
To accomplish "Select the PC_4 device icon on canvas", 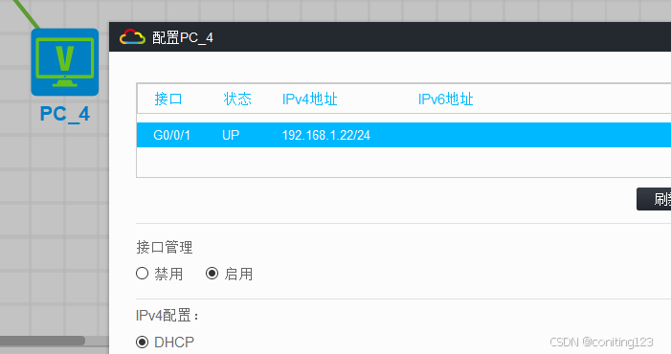I will [x=65, y=62].
